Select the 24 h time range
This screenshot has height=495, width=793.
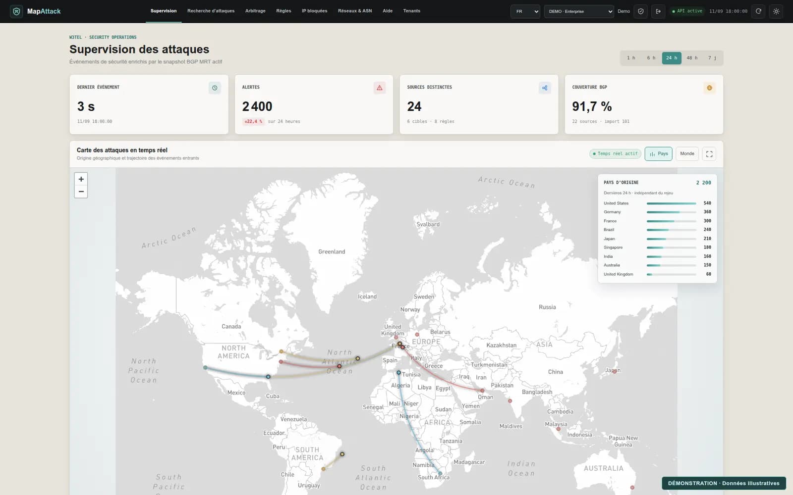click(x=672, y=58)
